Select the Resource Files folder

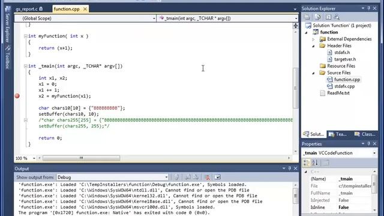[x=341, y=66]
